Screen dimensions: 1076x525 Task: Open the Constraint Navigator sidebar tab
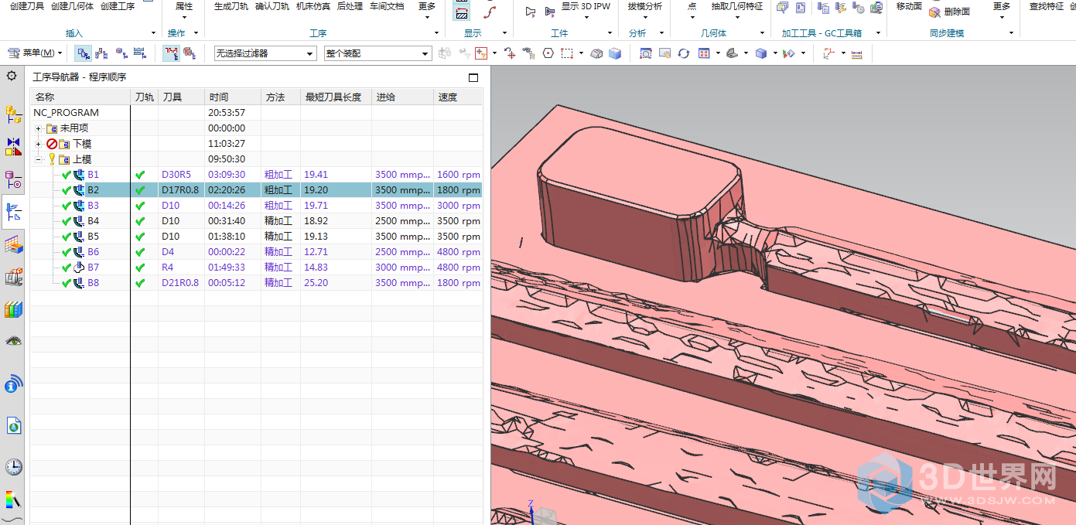click(x=13, y=147)
